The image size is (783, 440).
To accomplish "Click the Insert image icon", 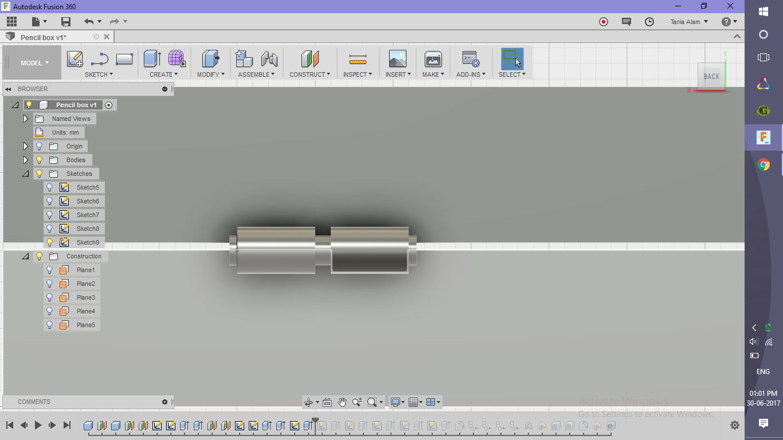I will point(397,59).
